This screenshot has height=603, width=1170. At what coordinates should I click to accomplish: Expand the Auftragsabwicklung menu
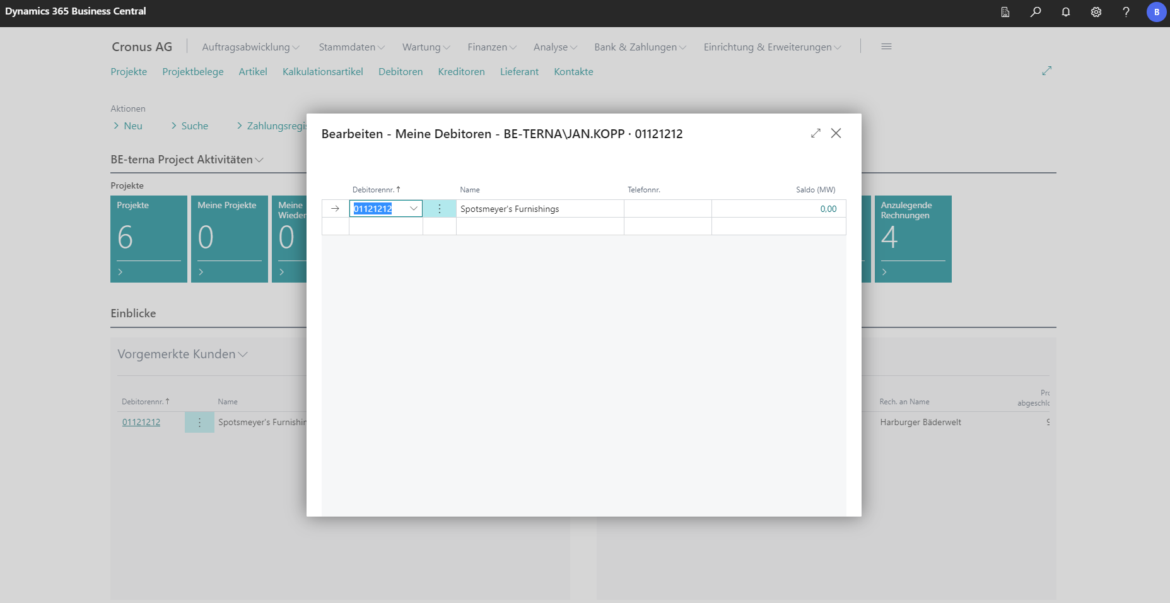pos(250,47)
